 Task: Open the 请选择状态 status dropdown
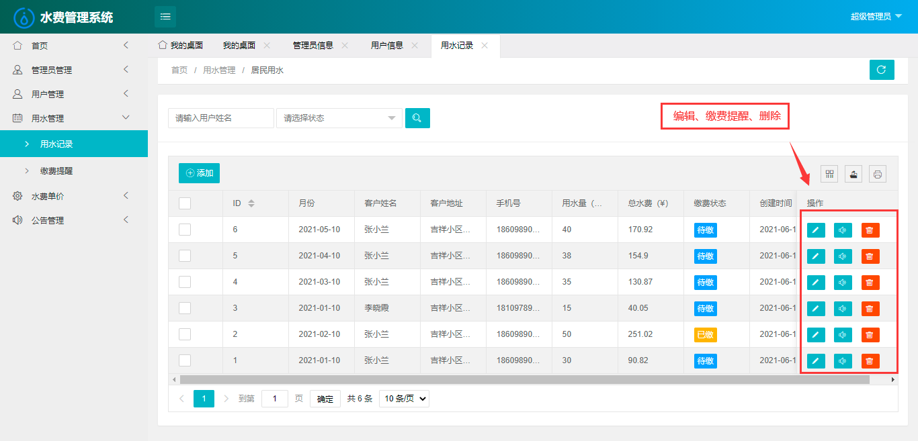[x=339, y=118]
